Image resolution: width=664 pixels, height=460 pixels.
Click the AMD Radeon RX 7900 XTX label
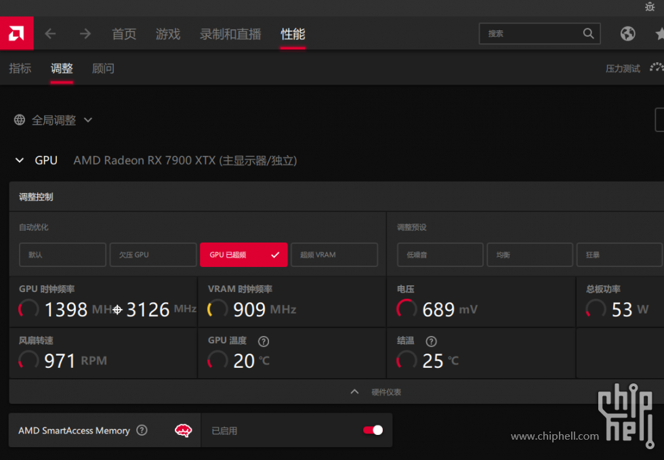[185, 161]
